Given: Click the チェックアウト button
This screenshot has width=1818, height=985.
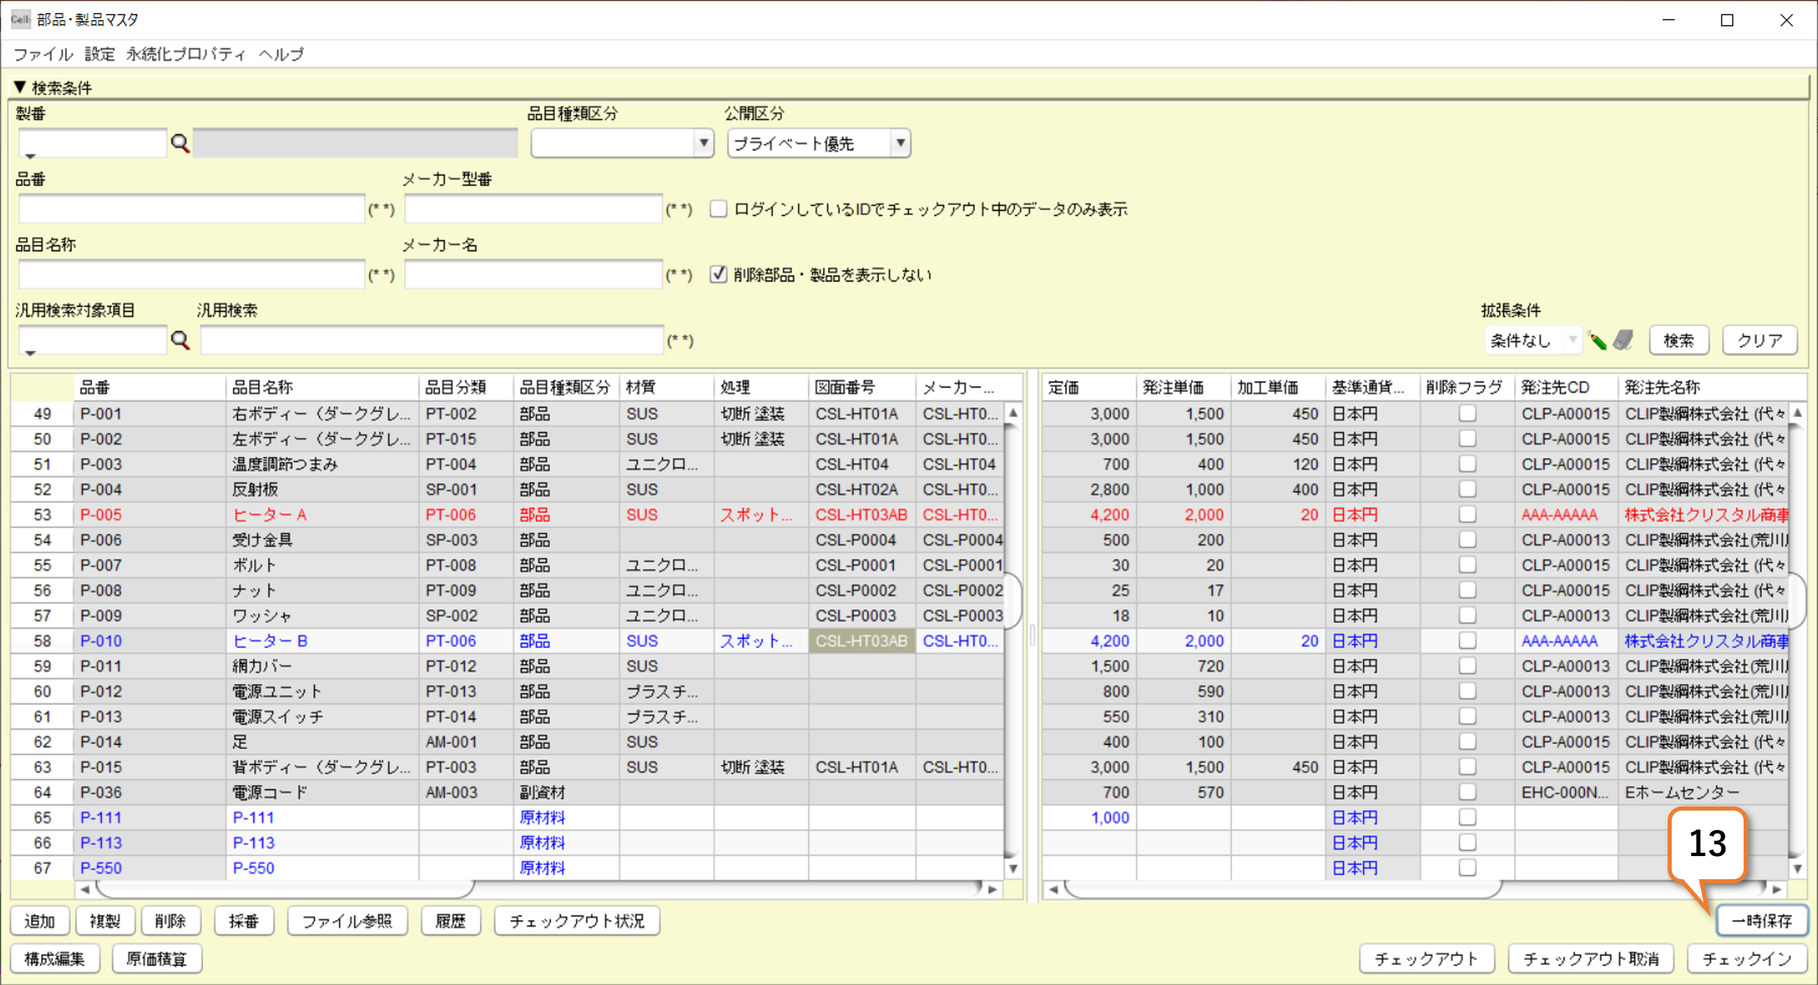Looking at the screenshot, I should [1427, 959].
